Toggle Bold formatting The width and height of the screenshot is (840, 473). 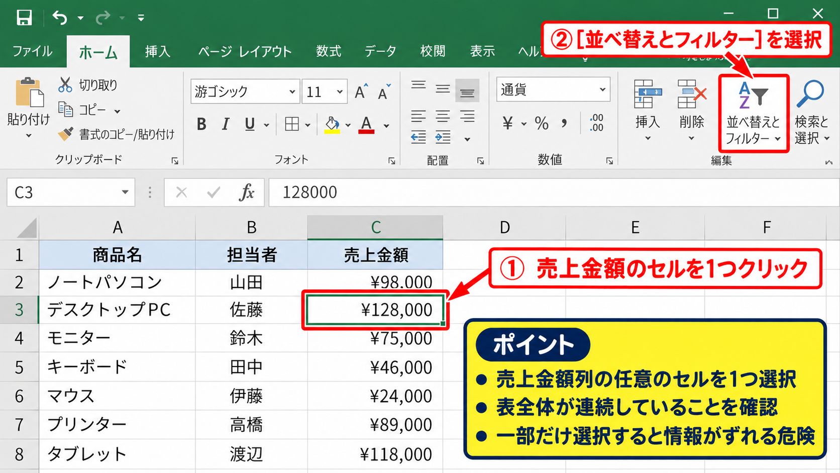(x=201, y=124)
